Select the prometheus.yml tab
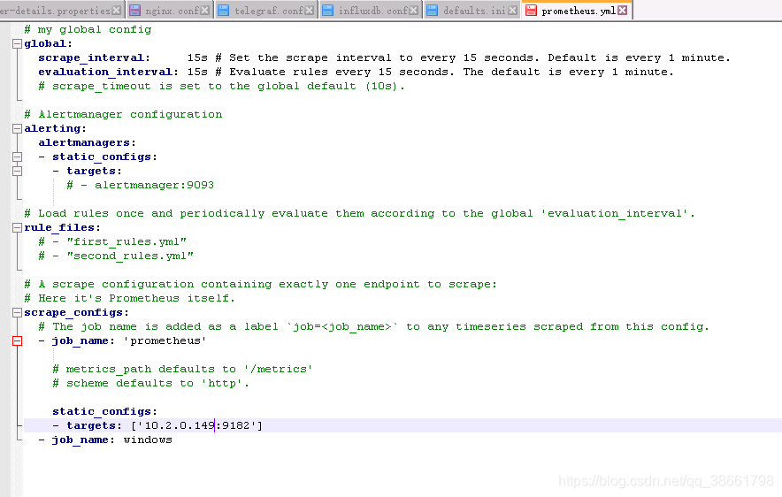This screenshot has width=782, height=497. [577, 11]
